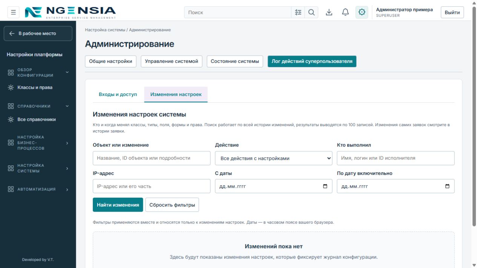Expand Настройка системы section
Image resolution: width=477 pixels, height=268 pixels.
pos(67,168)
